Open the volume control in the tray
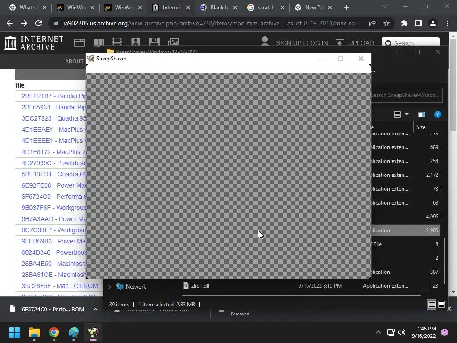The height and width of the screenshot is (343, 457). 402,332
